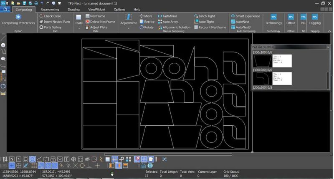This screenshot has width=334, height=179.
Task: Open the Offcut button
Action: [291, 19]
